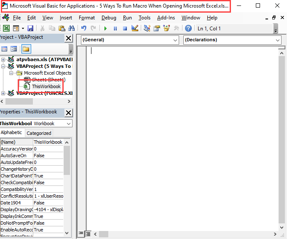The image size is (287, 239).
Task: Click the Project pane horizontal scrollbar thumb
Action: tap(19, 102)
